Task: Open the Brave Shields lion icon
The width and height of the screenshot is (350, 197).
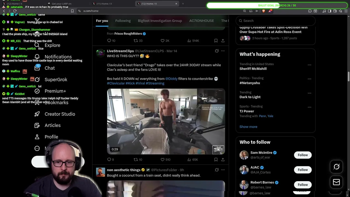Action: coord(264,11)
